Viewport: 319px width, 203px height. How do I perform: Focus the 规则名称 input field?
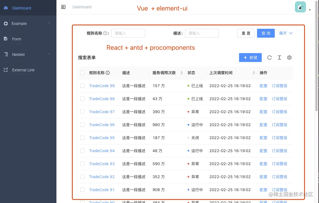tap(128, 33)
